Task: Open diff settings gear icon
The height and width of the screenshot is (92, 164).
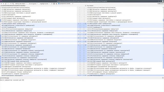Action: coord(56,4)
